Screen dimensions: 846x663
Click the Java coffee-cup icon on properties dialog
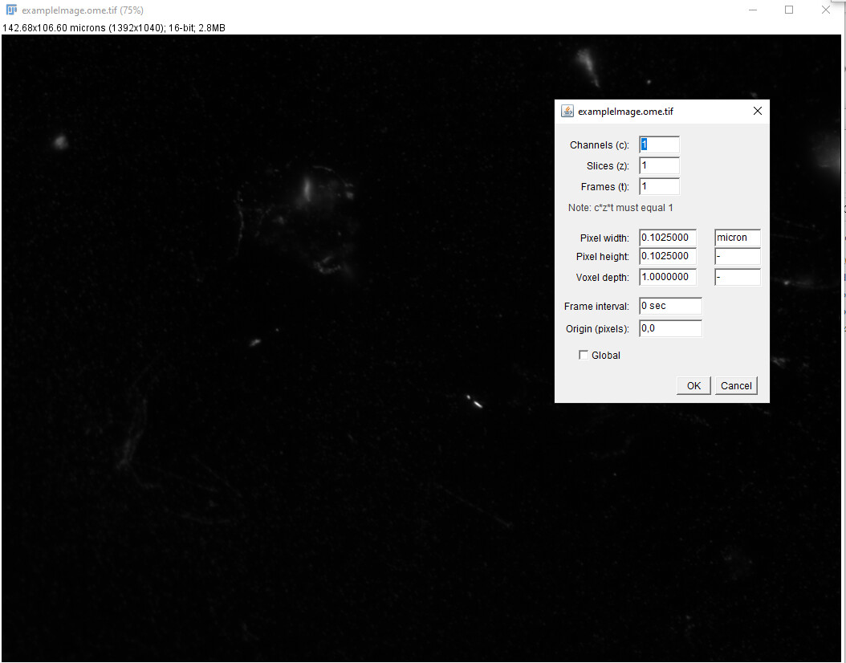[x=567, y=111]
